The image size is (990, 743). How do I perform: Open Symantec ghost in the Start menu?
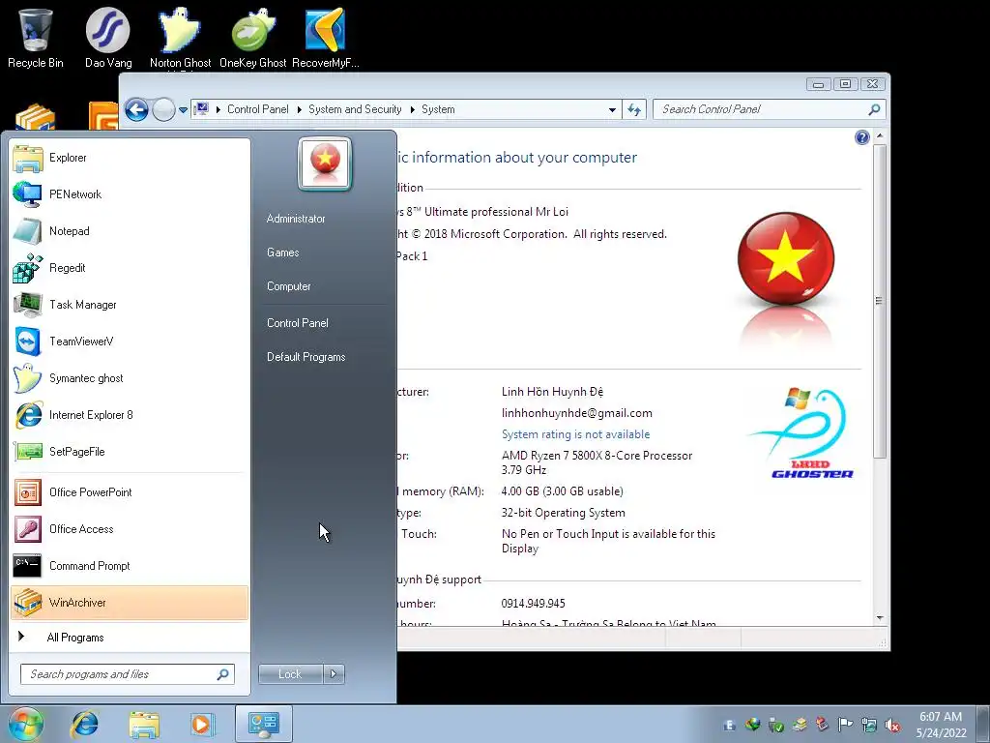point(130,378)
